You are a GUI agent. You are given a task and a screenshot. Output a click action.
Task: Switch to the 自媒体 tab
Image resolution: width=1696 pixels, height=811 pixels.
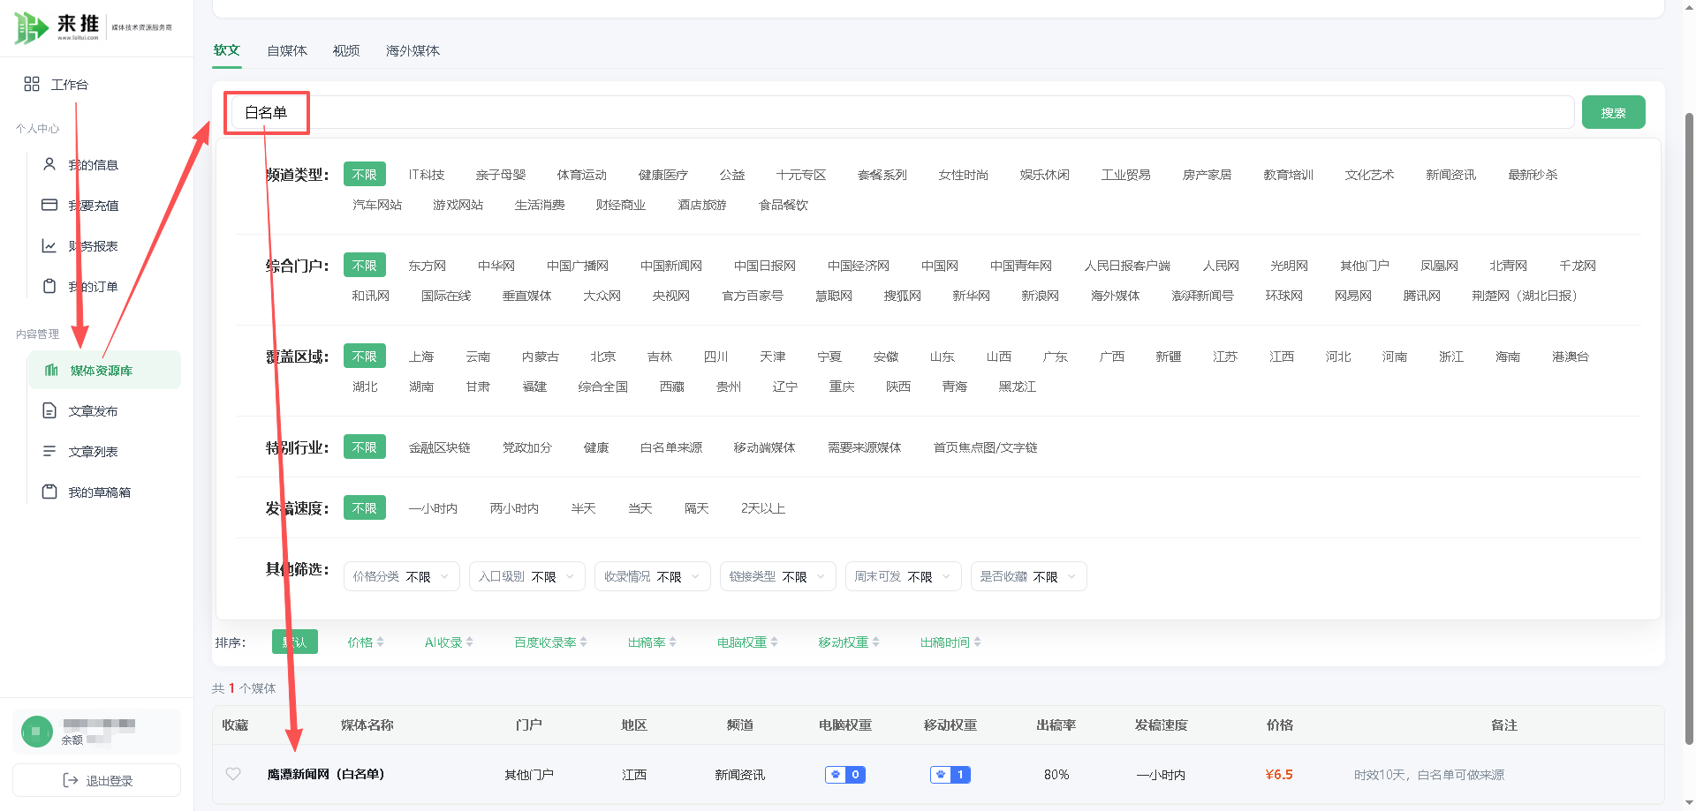287,51
